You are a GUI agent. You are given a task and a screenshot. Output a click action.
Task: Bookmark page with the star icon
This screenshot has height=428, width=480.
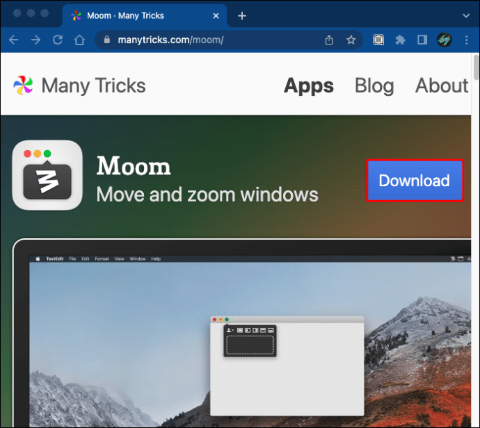pos(351,40)
